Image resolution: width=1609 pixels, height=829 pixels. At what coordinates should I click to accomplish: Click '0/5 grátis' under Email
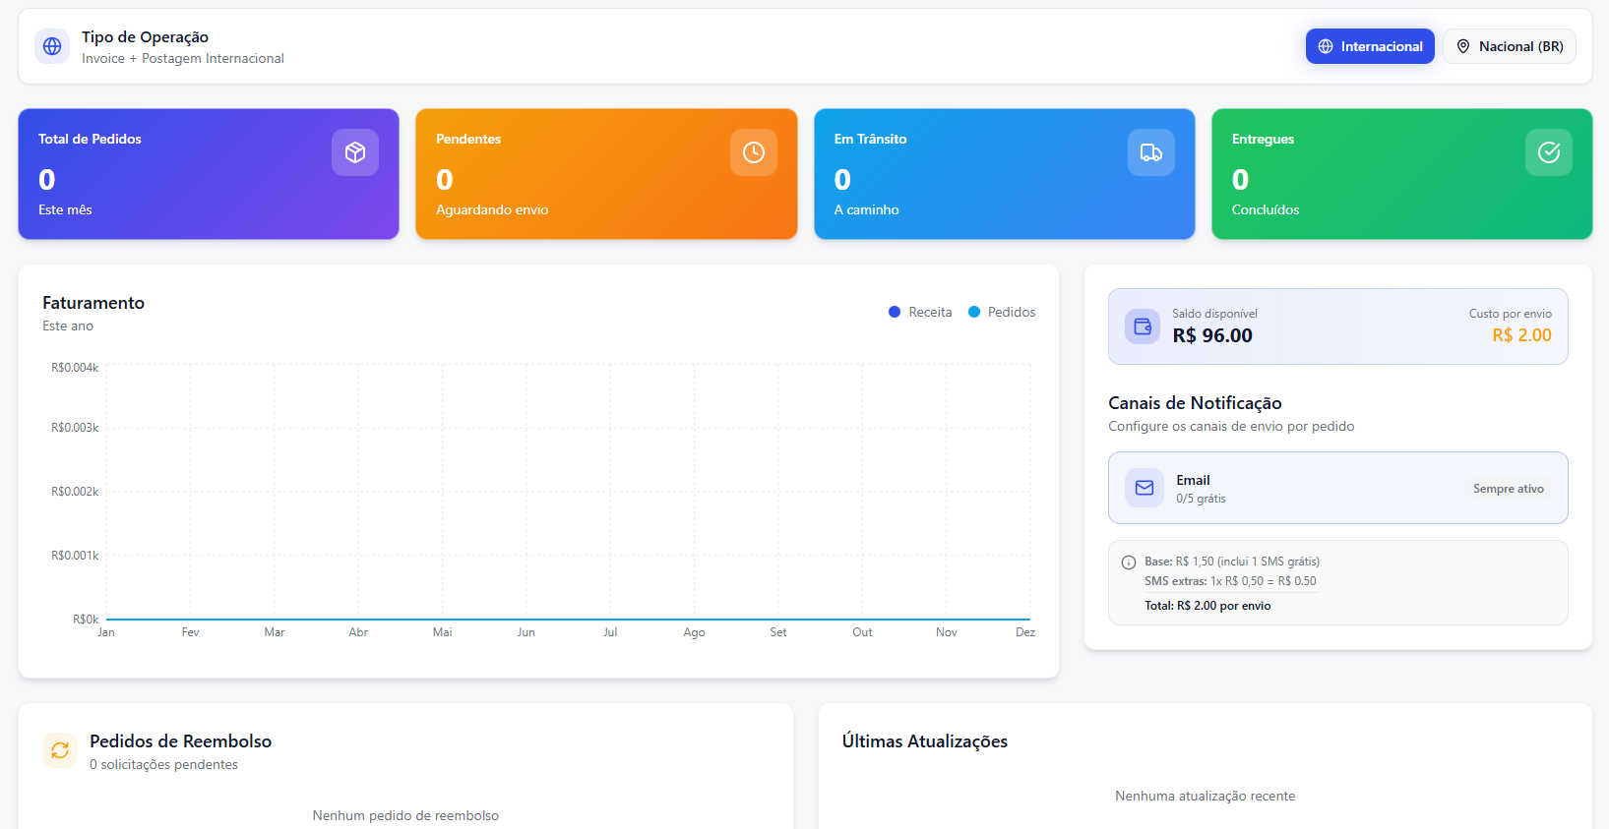pyautogui.click(x=1201, y=499)
